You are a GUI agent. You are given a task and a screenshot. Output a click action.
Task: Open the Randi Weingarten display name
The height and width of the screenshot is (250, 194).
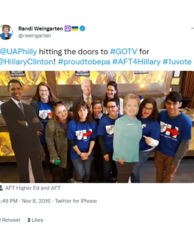[x=40, y=29]
